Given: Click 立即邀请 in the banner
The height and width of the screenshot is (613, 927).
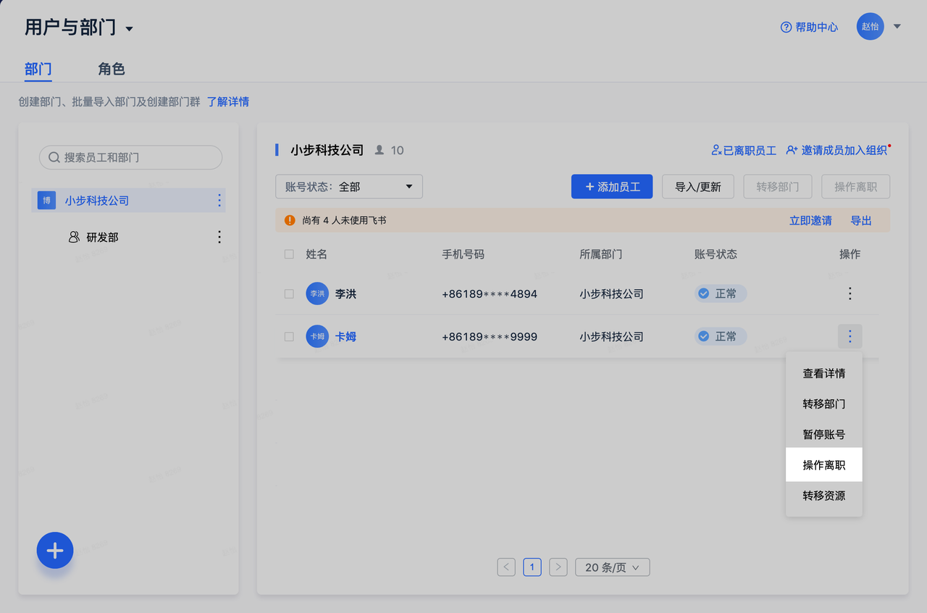Looking at the screenshot, I should click(x=810, y=220).
